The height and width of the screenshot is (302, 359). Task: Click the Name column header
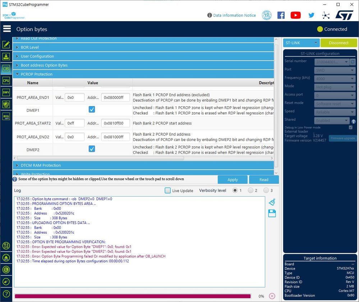click(33, 83)
